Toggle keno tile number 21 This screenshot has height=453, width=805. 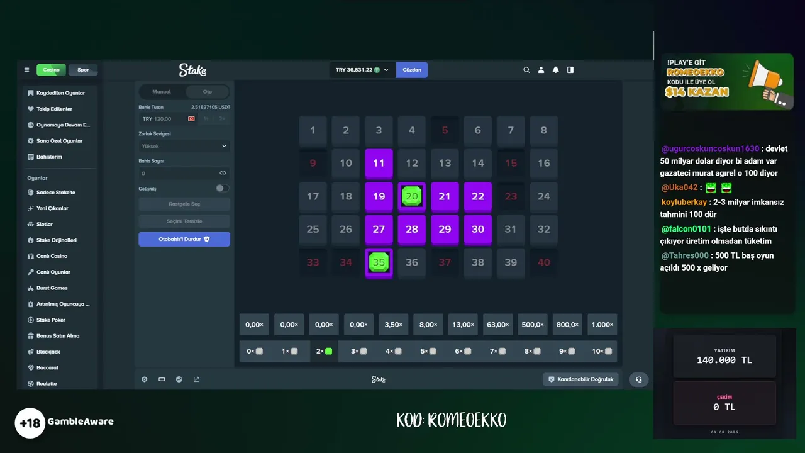tap(445, 196)
